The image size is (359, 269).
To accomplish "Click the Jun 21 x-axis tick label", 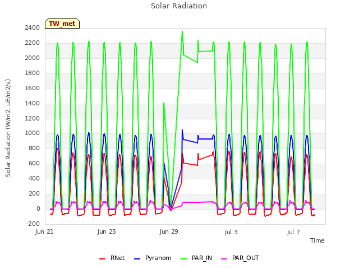I will pos(44,231).
